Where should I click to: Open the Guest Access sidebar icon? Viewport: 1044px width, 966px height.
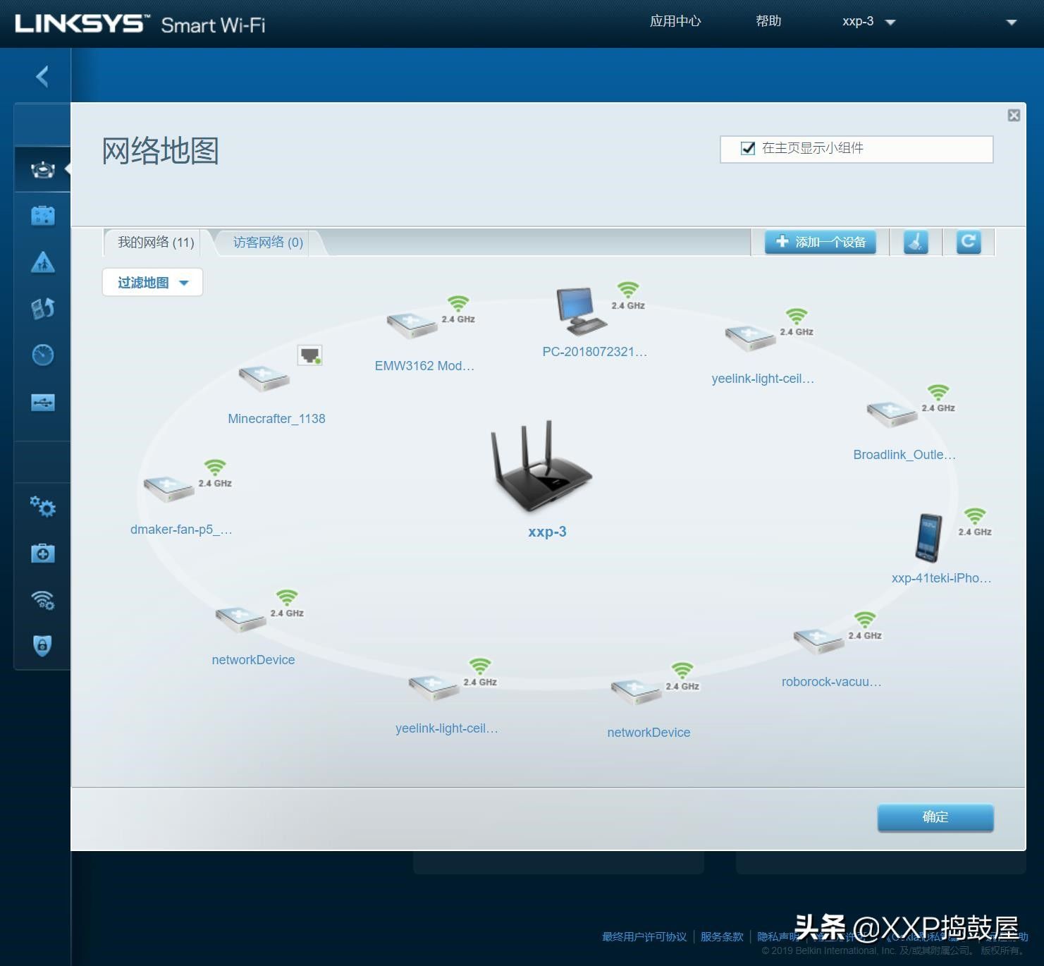click(x=42, y=216)
